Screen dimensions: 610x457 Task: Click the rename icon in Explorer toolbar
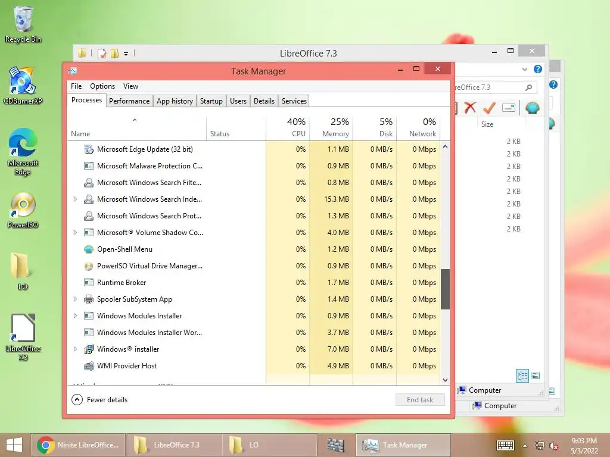(x=509, y=108)
